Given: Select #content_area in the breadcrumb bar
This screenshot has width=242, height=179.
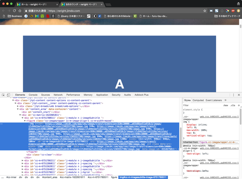Looking at the screenshot, I should pyautogui.click(x=50, y=177).
